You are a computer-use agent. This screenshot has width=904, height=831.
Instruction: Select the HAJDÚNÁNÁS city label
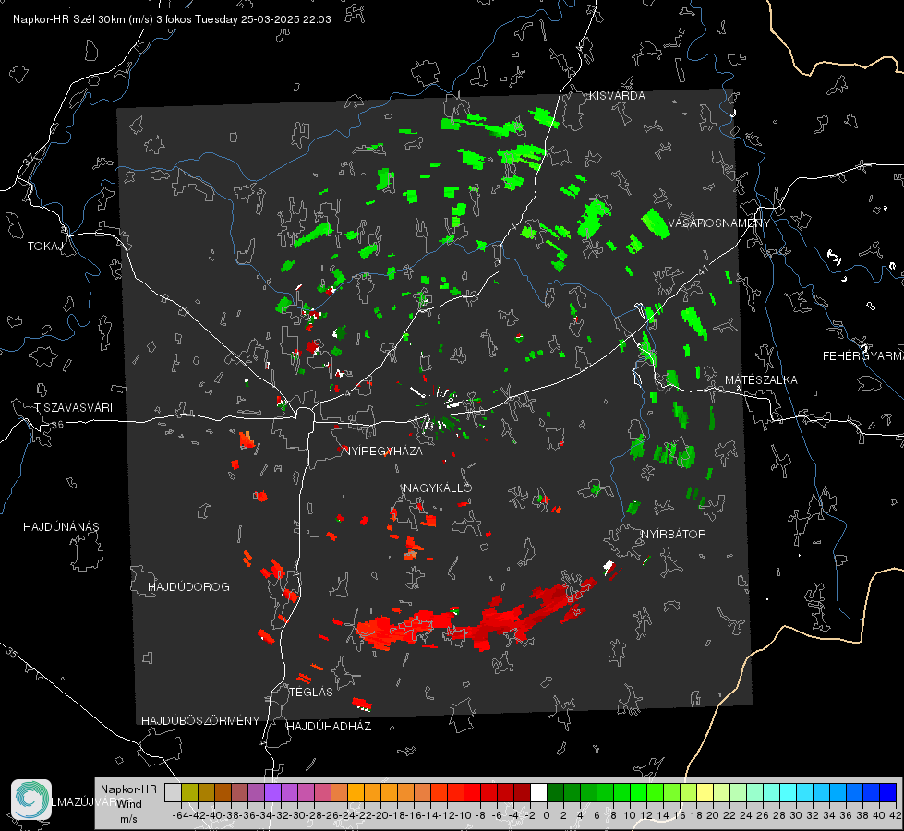coord(61,526)
